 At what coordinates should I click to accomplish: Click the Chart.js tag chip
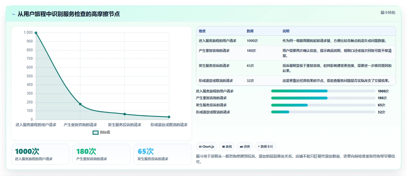tap(207, 147)
